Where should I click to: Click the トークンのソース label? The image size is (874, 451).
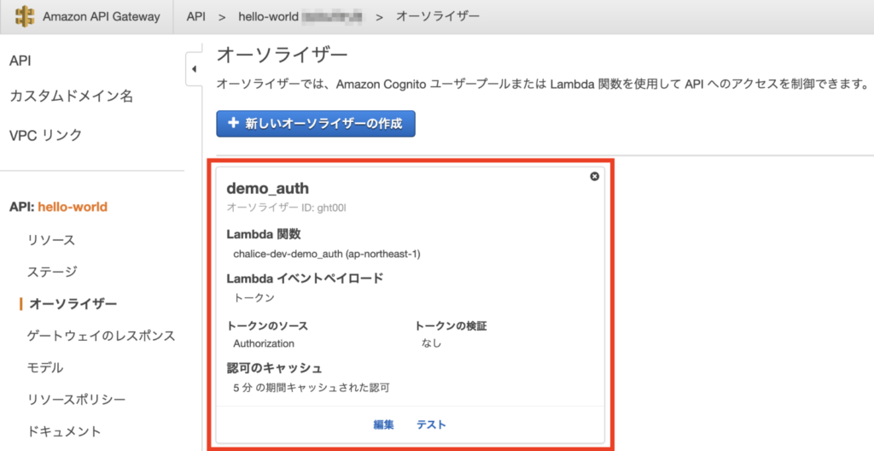pyautogui.click(x=267, y=326)
